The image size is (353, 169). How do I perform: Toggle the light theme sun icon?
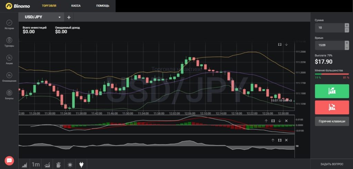[70, 165]
